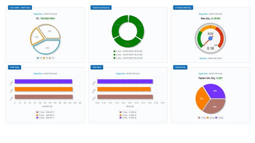Toggle 1.Faz legend swatch under power pie
The image size is (255, 143).
point(199,118)
